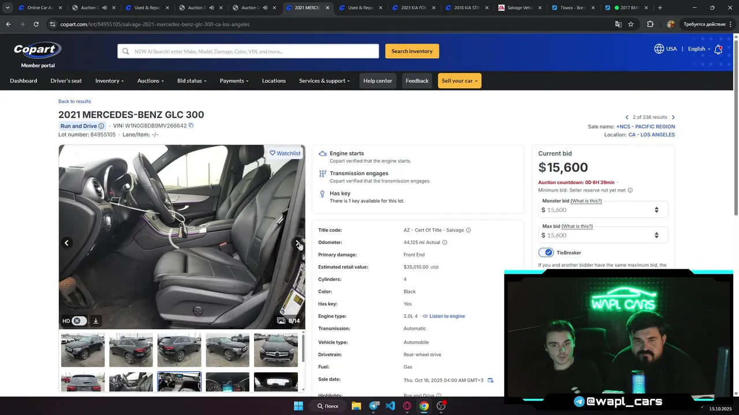Toggle the TieBreaker switch
This screenshot has width=739, height=415.
click(x=546, y=252)
